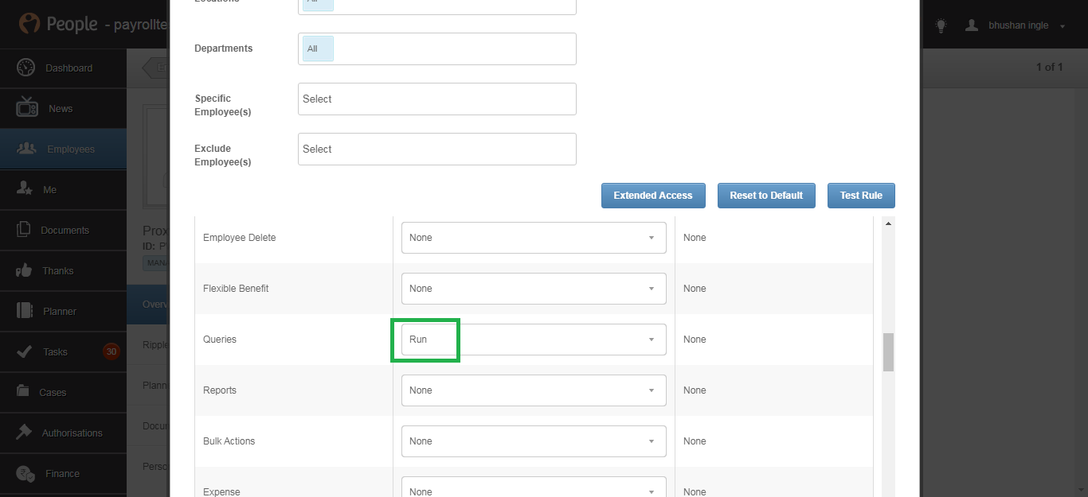Viewport: 1088px width, 497px height.
Task: Click the Tasks checkmark icon
Action: 25,351
